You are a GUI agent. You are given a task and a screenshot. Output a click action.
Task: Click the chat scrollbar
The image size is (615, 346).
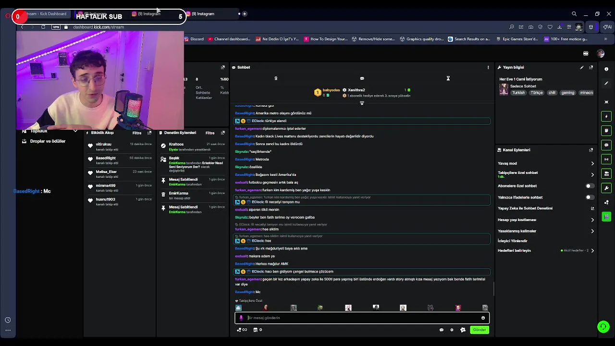coord(493,288)
